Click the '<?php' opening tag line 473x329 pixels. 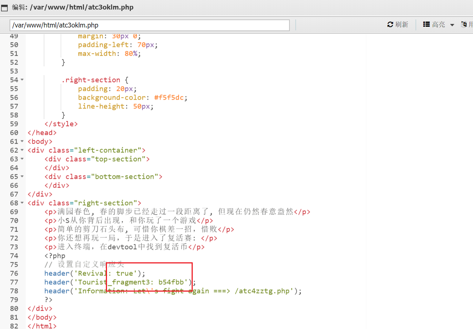(55, 256)
